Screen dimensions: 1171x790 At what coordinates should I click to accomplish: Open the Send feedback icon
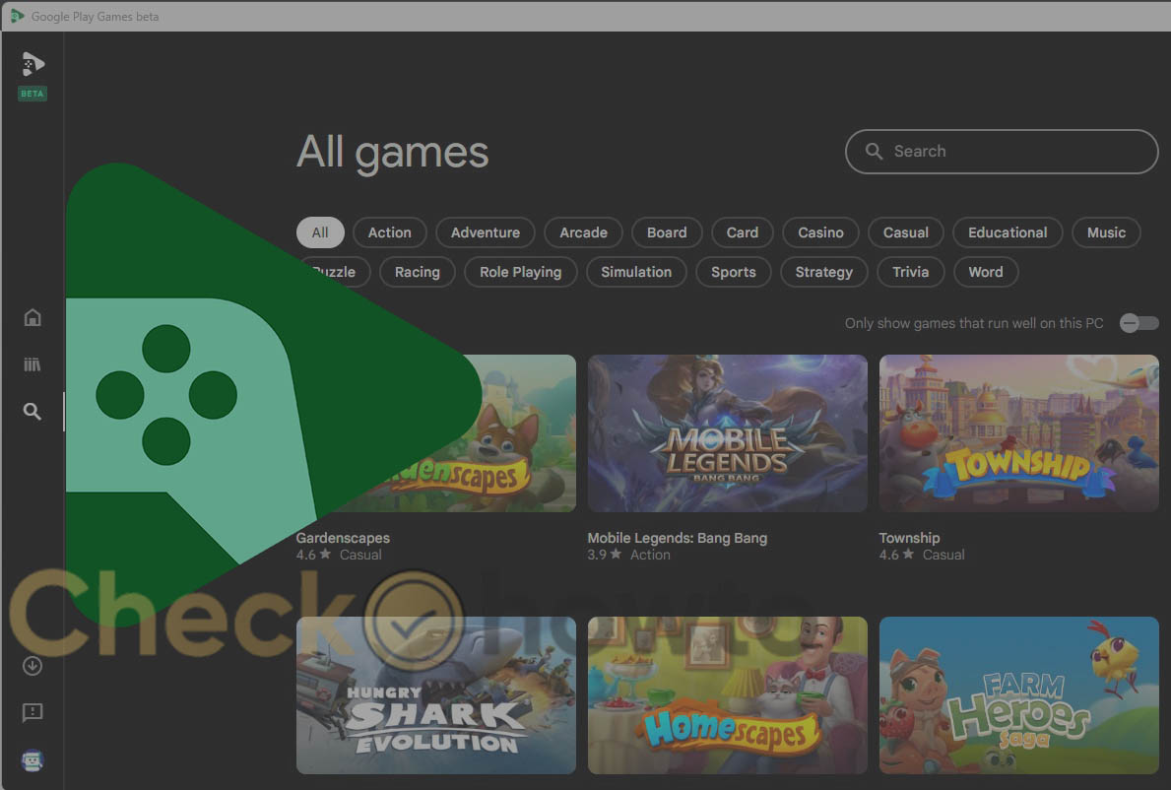tap(33, 712)
